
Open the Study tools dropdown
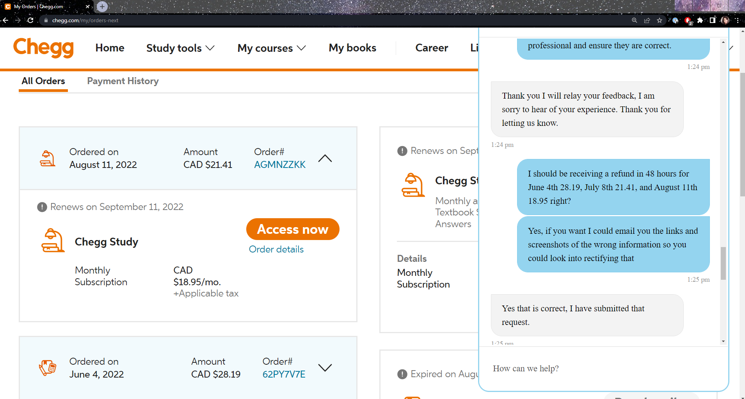click(180, 48)
